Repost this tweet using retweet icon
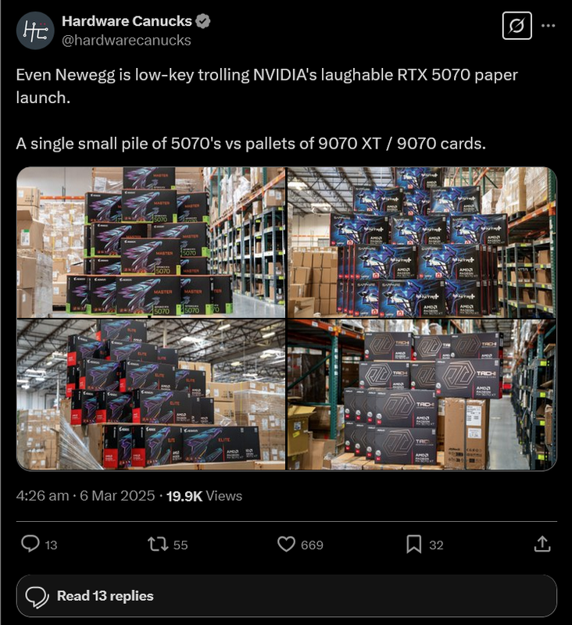The image size is (572, 625). tap(159, 544)
